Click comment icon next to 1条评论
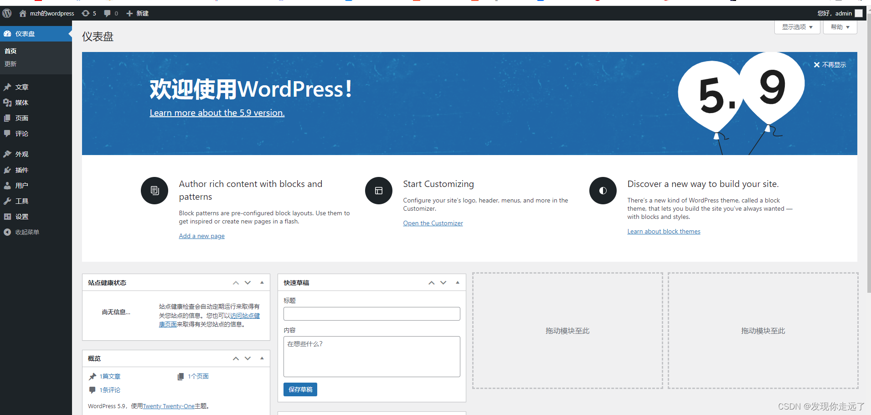 point(93,390)
